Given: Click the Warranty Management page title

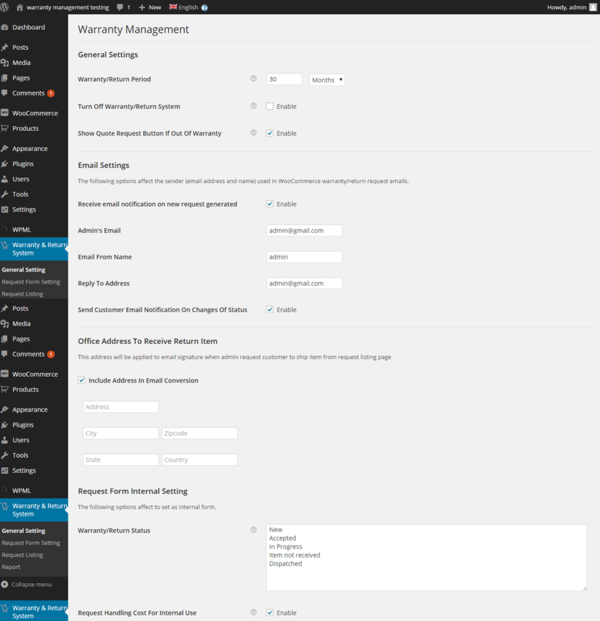Looking at the screenshot, I should pos(133,29).
